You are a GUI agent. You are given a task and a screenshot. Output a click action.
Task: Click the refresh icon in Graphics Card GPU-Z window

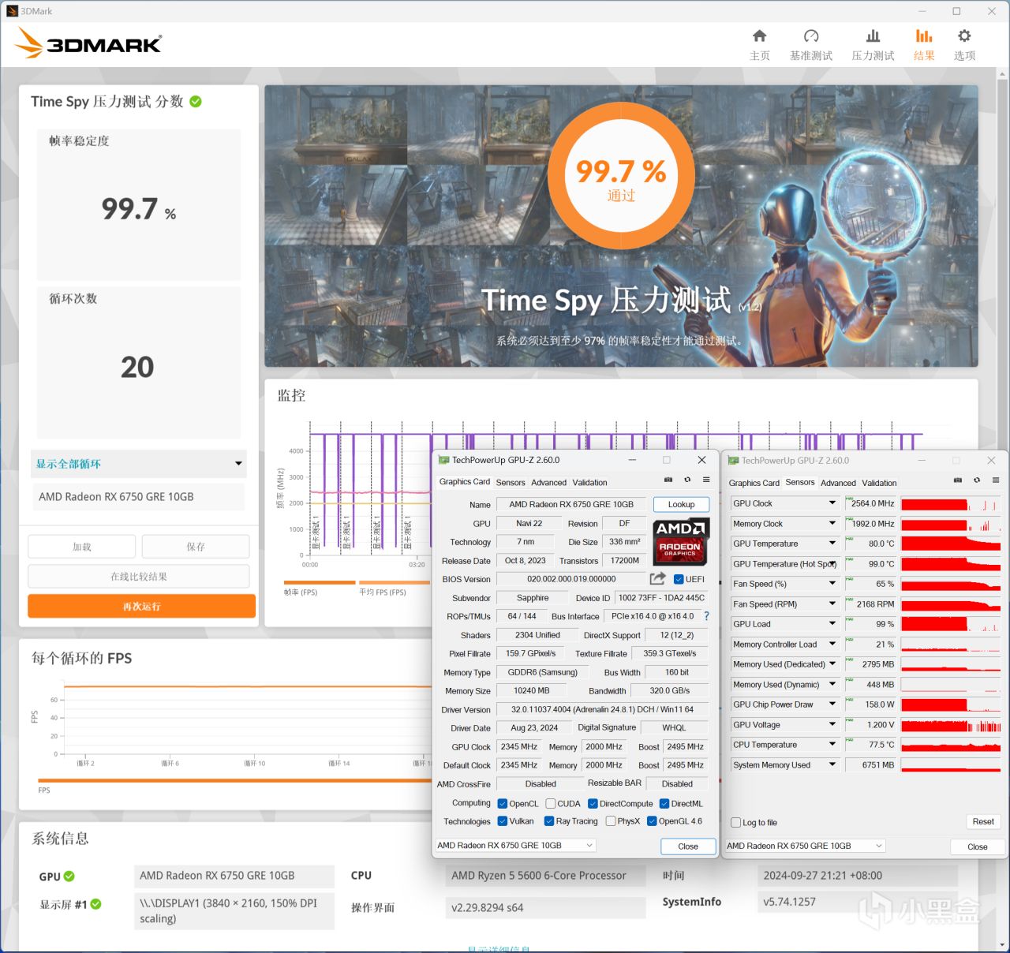click(x=687, y=480)
